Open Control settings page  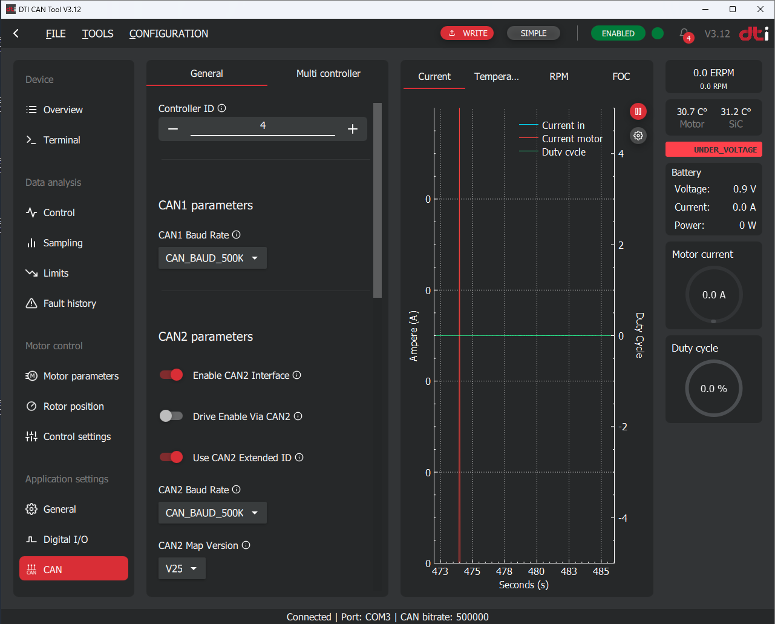point(74,436)
